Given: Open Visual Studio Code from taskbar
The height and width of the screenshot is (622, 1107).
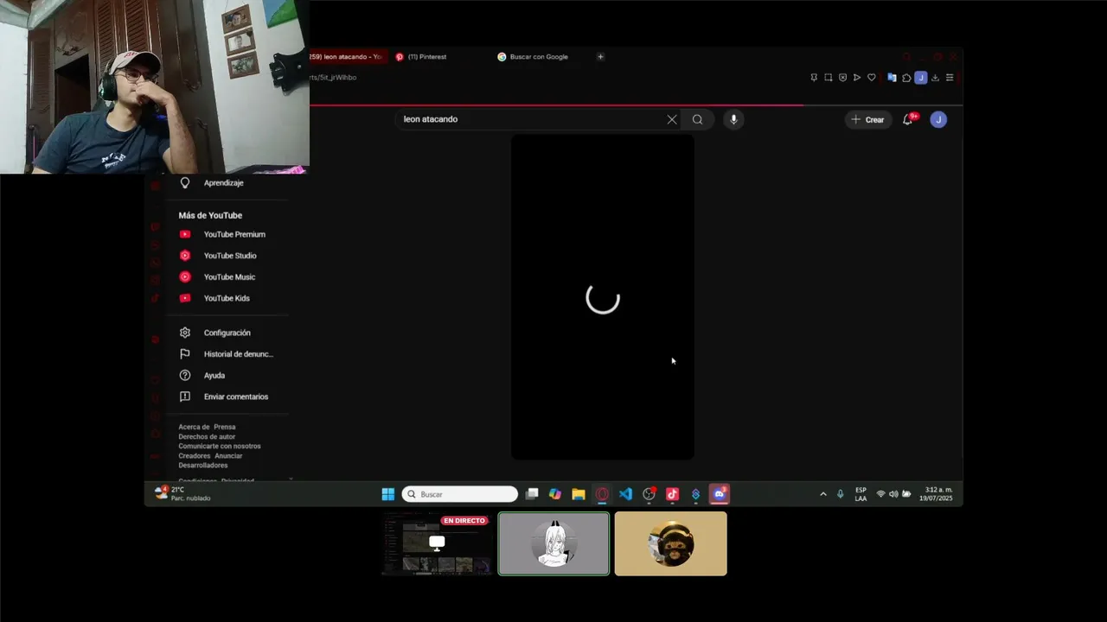Looking at the screenshot, I should [x=625, y=494].
